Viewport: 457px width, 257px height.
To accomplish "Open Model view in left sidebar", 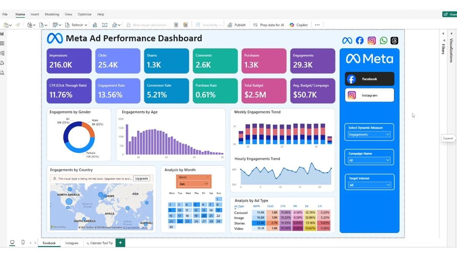I will tap(2, 53).
